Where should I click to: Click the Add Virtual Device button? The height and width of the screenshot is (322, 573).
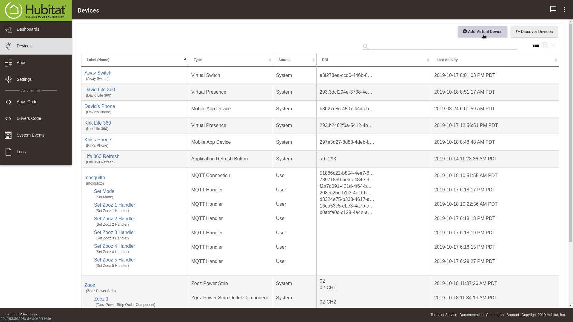pos(482,32)
